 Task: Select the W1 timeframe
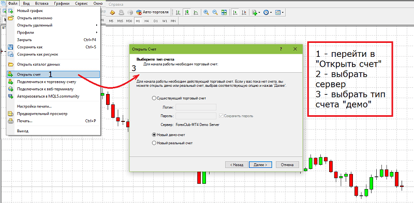click(165, 21)
